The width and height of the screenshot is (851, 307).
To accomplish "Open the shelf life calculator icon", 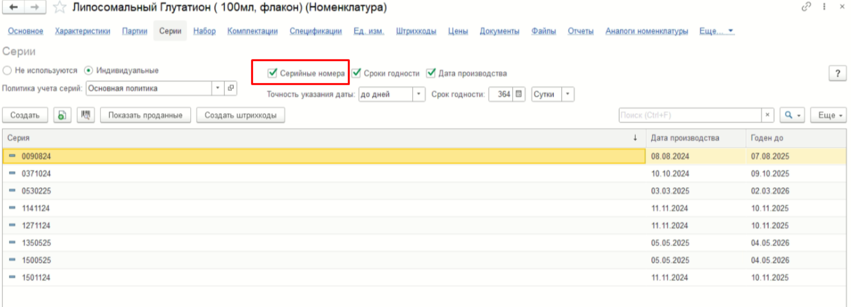I will coord(519,94).
